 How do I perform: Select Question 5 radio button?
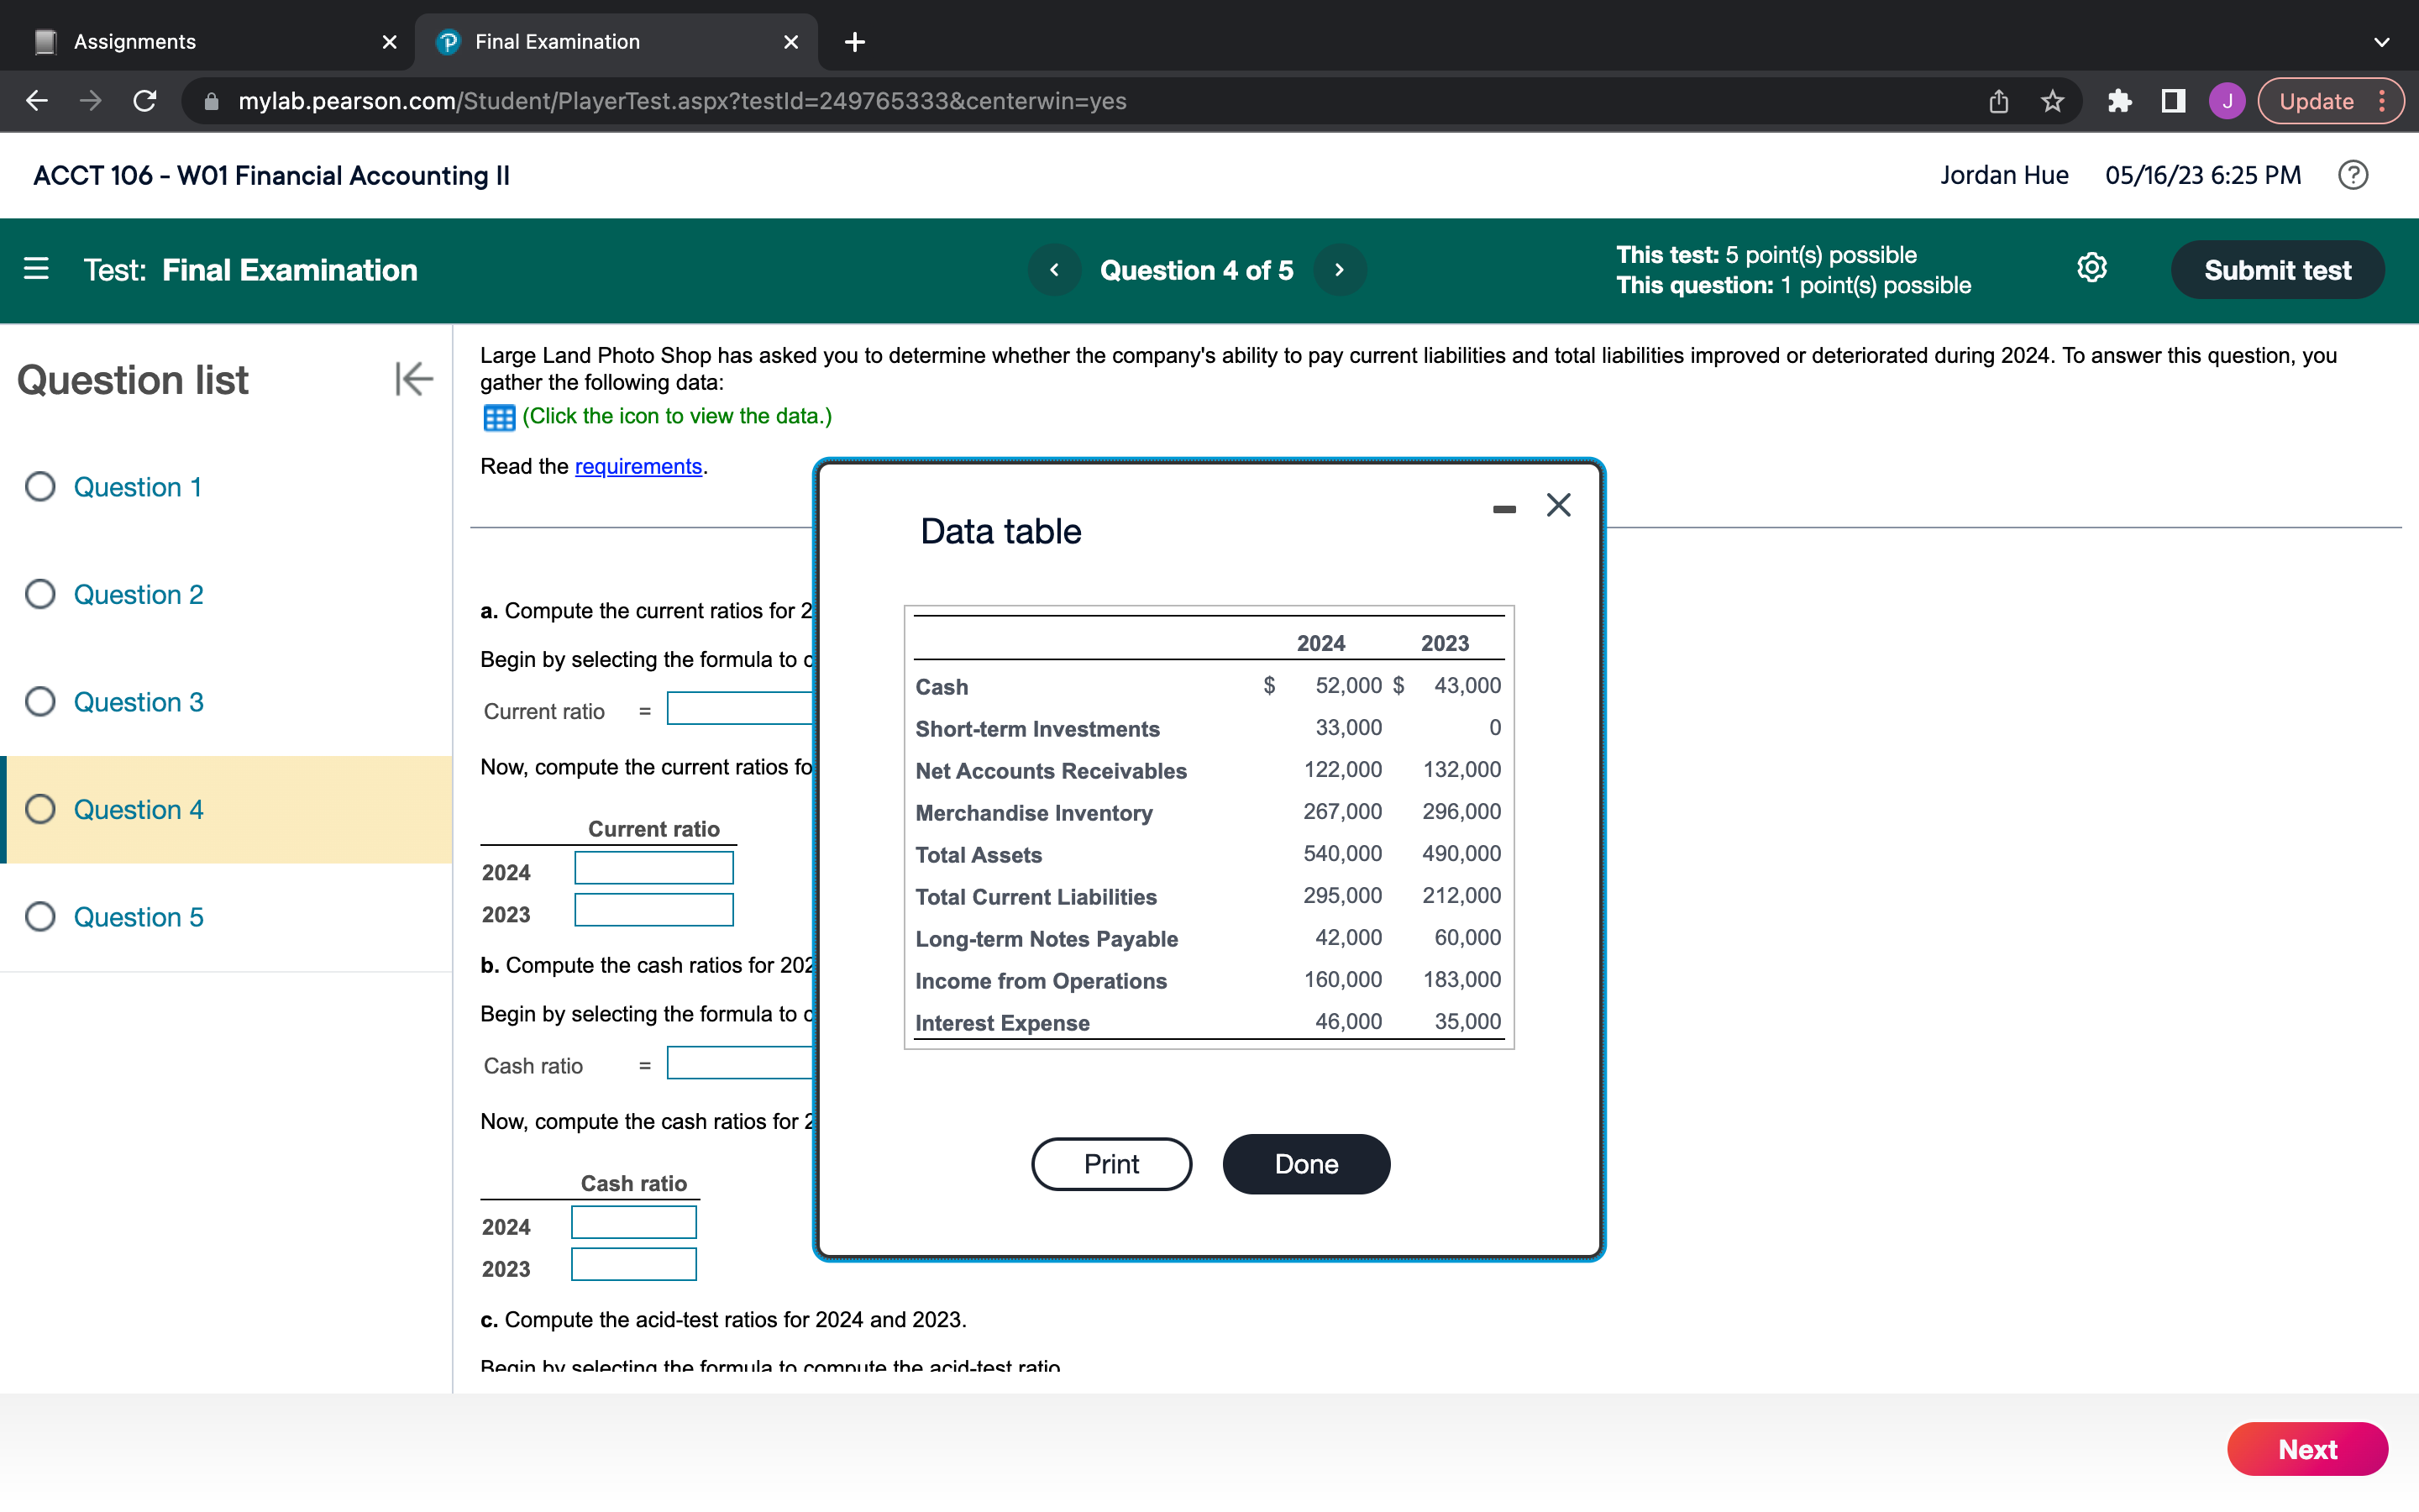click(42, 915)
